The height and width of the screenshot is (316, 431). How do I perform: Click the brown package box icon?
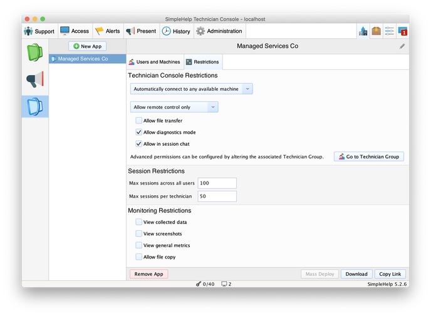coord(376,31)
